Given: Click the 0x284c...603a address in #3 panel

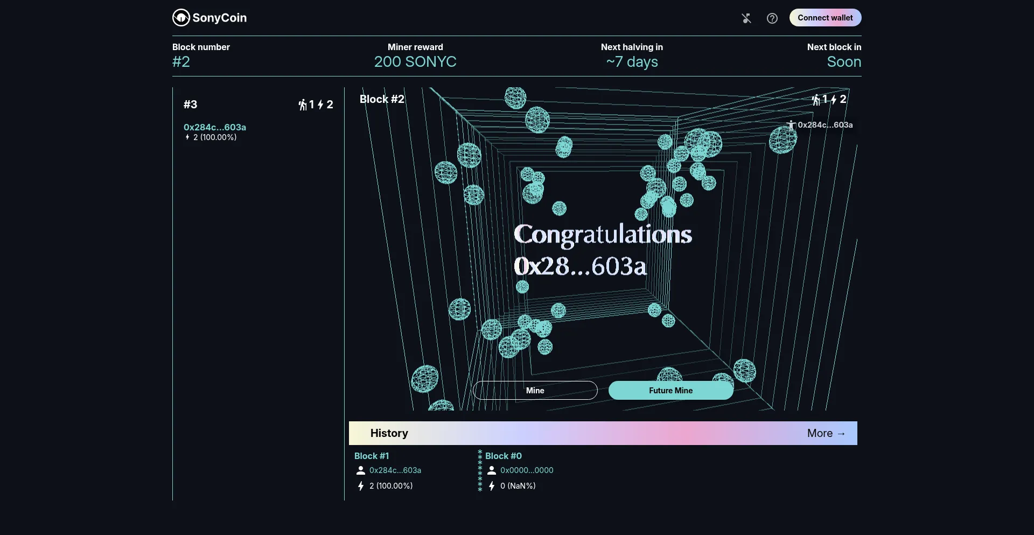Looking at the screenshot, I should 215,127.
